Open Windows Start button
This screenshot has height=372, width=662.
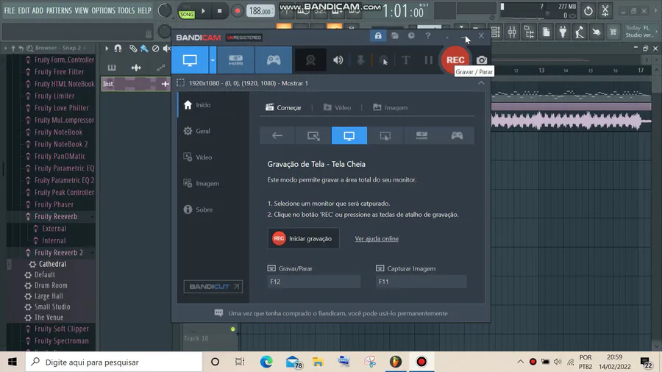pyautogui.click(x=13, y=362)
